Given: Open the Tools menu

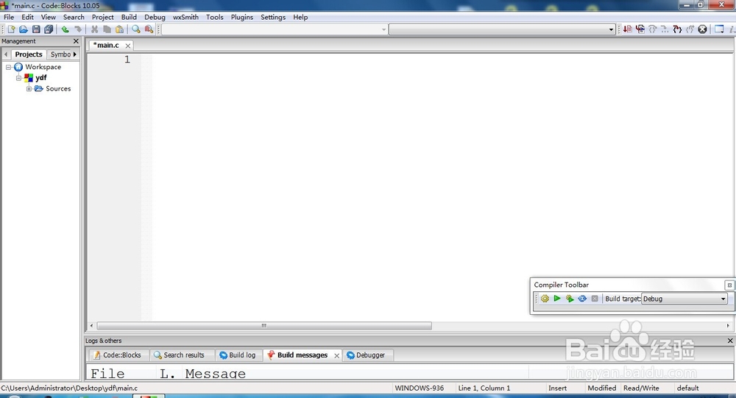Looking at the screenshot, I should [215, 17].
